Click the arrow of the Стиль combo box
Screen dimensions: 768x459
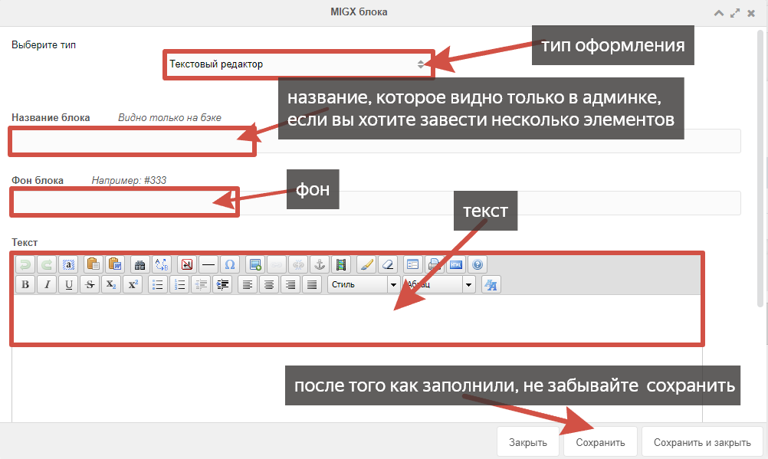394,284
